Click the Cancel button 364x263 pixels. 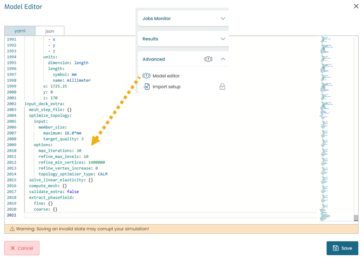point(22,248)
